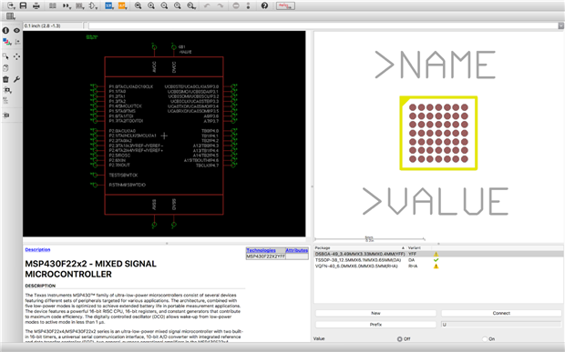Click the Stop command circle icon

pyautogui.click(x=236, y=5)
